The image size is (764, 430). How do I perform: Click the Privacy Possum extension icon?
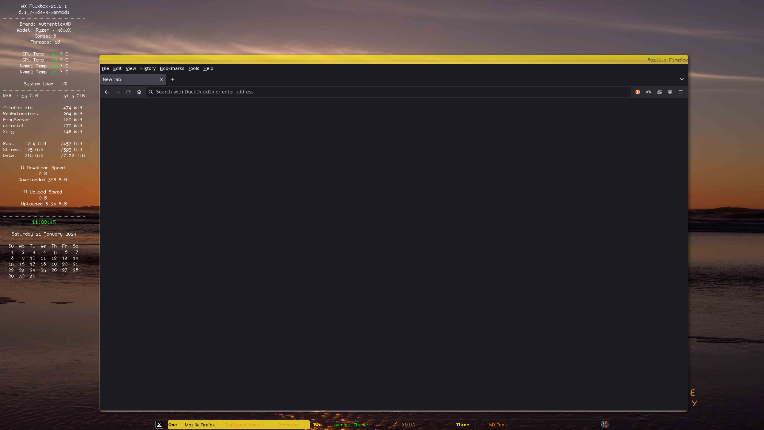649,92
